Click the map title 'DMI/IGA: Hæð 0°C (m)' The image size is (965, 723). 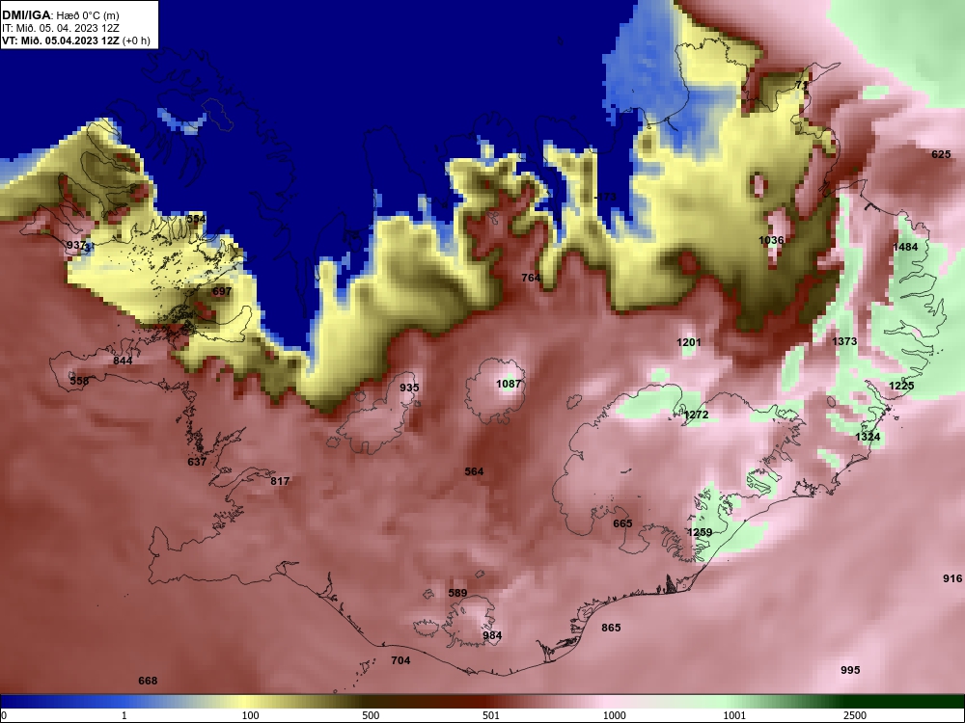60,14
